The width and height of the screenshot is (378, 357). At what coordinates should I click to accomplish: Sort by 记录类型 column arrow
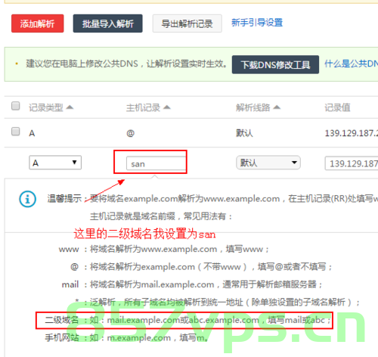(70, 107)
